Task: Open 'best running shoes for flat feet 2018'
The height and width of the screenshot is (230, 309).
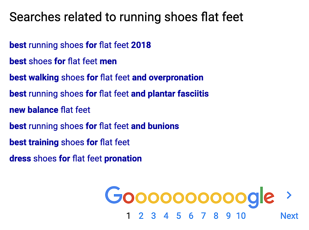Action: (80, 45)
